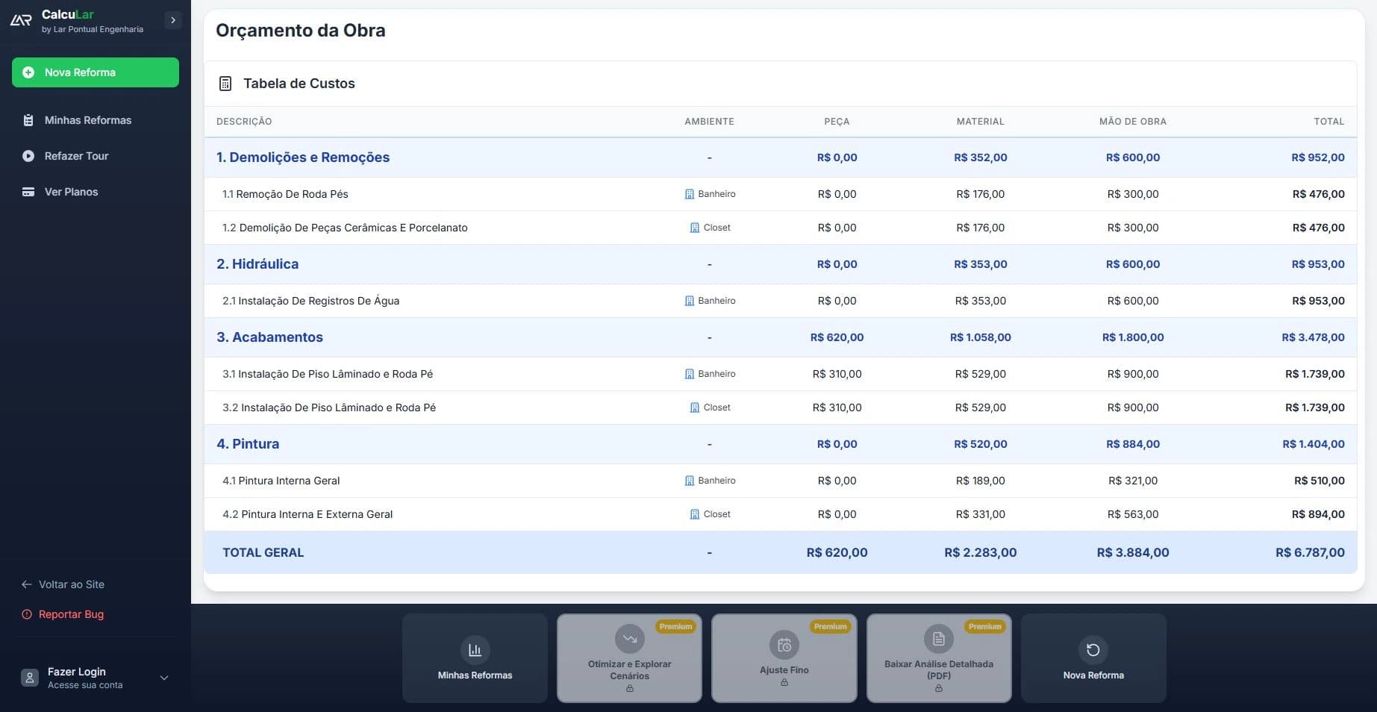Select the 2.1 Instalação De Registros De Água row

tap(310, 301)
